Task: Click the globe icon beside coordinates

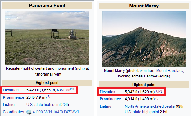Action: click(29, 112)
